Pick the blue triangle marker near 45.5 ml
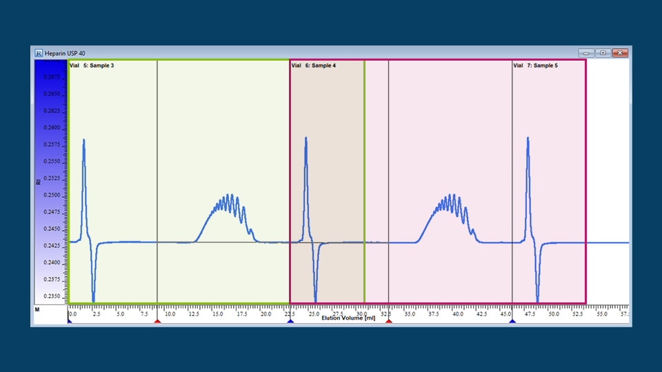This screenshot has height=372, width=662. click(512, 321)
